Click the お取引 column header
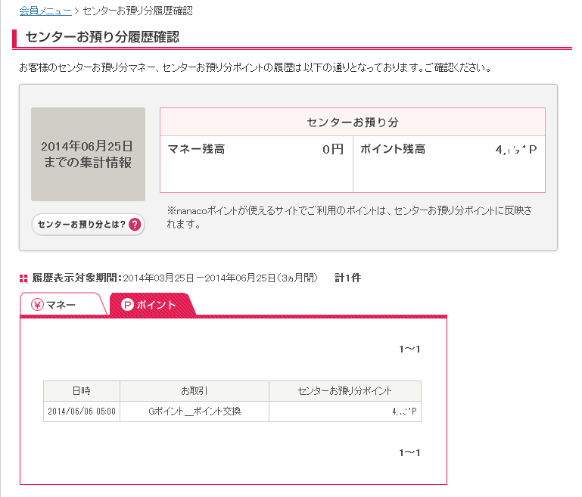The image size is (582, 497). click(195, 391)
